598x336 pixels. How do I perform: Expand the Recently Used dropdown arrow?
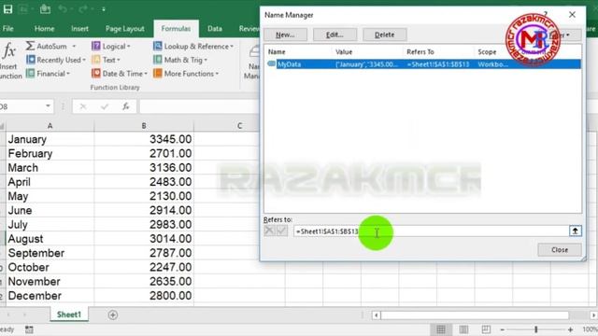point(84,60)
